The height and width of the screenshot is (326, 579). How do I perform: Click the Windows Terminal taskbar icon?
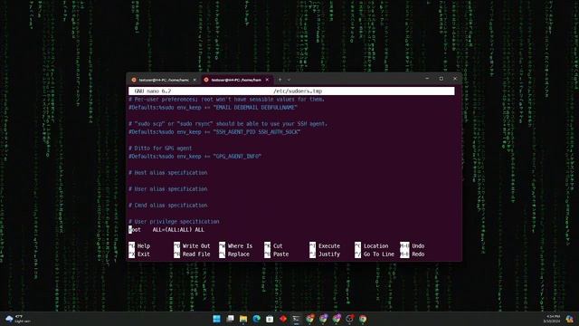point(297,319)
